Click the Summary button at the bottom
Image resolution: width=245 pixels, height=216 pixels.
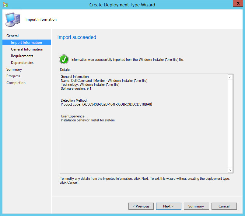click(x=196, y=206)
